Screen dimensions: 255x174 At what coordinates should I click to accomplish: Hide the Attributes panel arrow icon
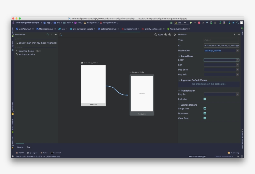(x=239, y=35)
